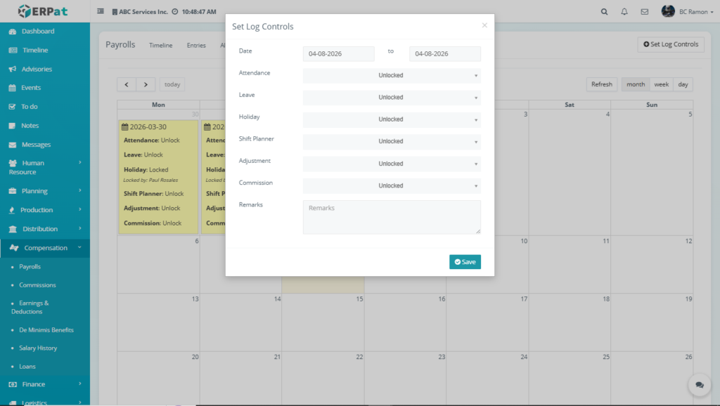The height and width of the screenshot is (406, 720).
Task: Toggle the sidebar hamburger menu icon
Action: [x=100, y=11]
